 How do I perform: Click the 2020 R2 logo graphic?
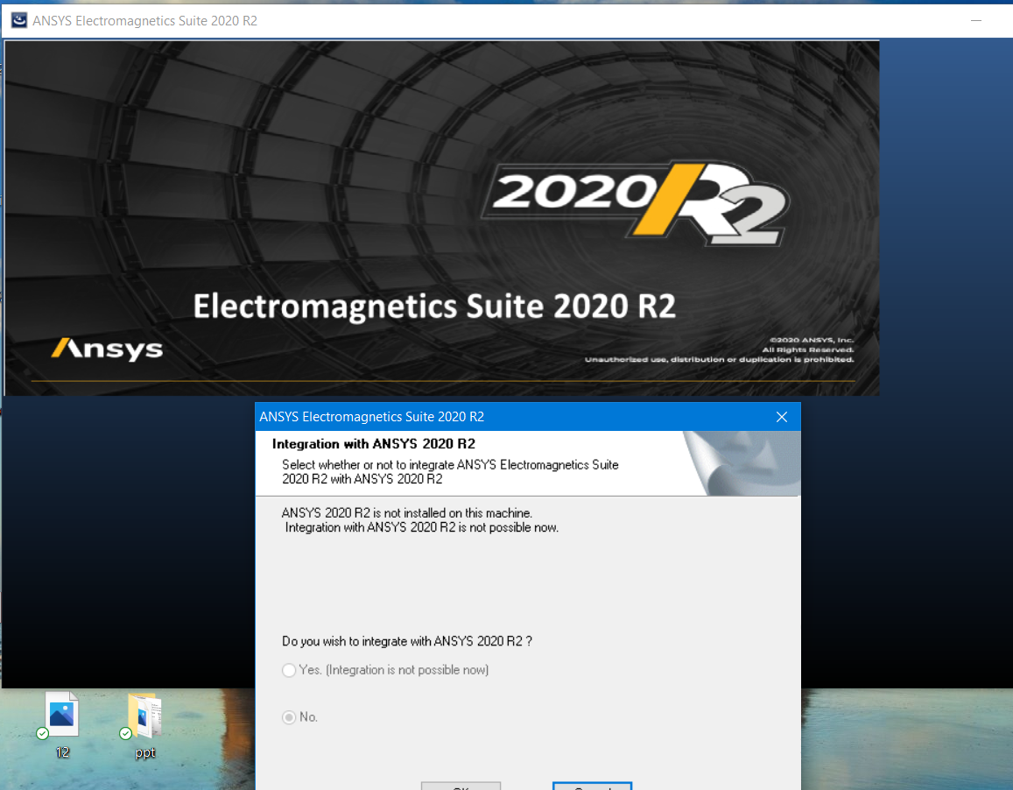pyautogui.click(x=636, y=202)
